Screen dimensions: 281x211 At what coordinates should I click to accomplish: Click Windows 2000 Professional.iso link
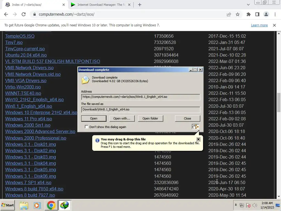point(36,138)
